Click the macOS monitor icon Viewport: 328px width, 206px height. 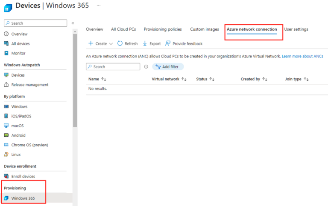coord(6,126)
